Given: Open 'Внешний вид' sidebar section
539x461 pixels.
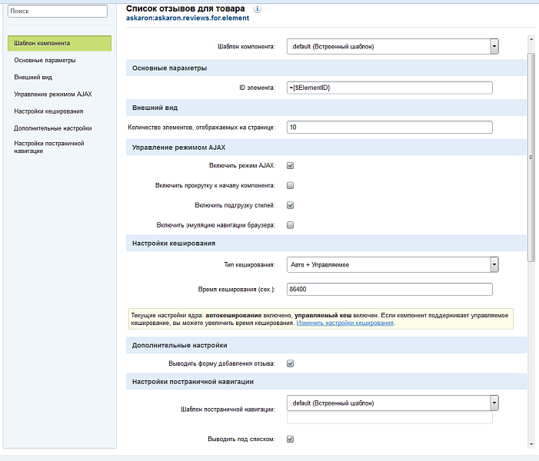Looking at the screenshot, I should [x=33, y=77].
